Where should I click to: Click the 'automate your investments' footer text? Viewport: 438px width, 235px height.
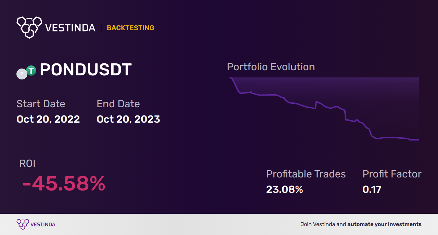[385, 224]
